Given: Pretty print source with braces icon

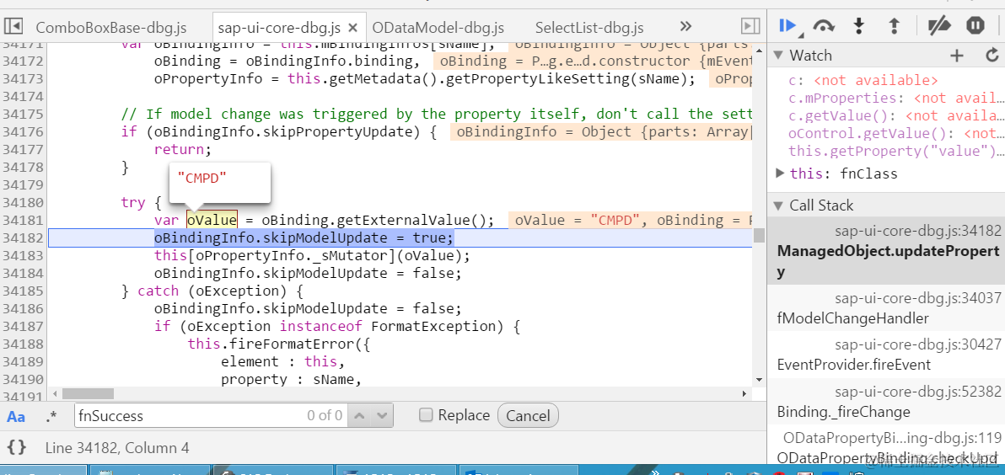Looking at the screenshot, I should click(x=17, y=447).
